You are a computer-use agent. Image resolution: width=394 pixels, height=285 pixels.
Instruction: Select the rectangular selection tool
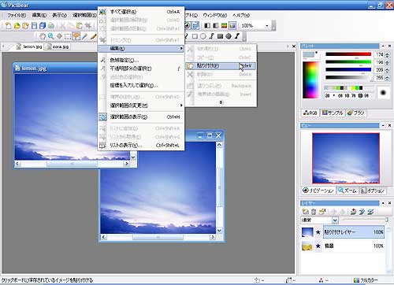tap(68, 36)
